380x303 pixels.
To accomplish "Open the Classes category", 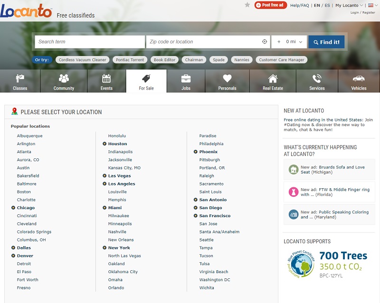I will coord(20,81).
